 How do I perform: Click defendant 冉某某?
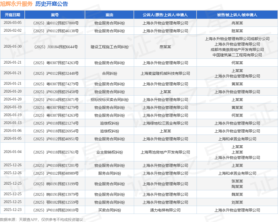(237, 23)
